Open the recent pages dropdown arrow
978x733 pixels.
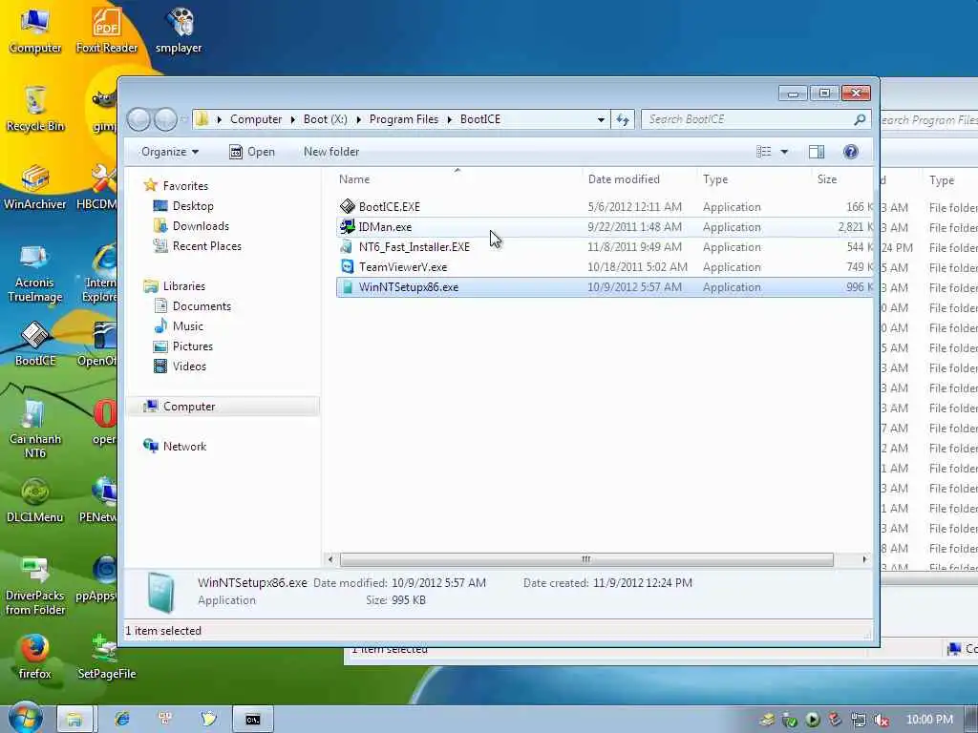click(184, 119)
